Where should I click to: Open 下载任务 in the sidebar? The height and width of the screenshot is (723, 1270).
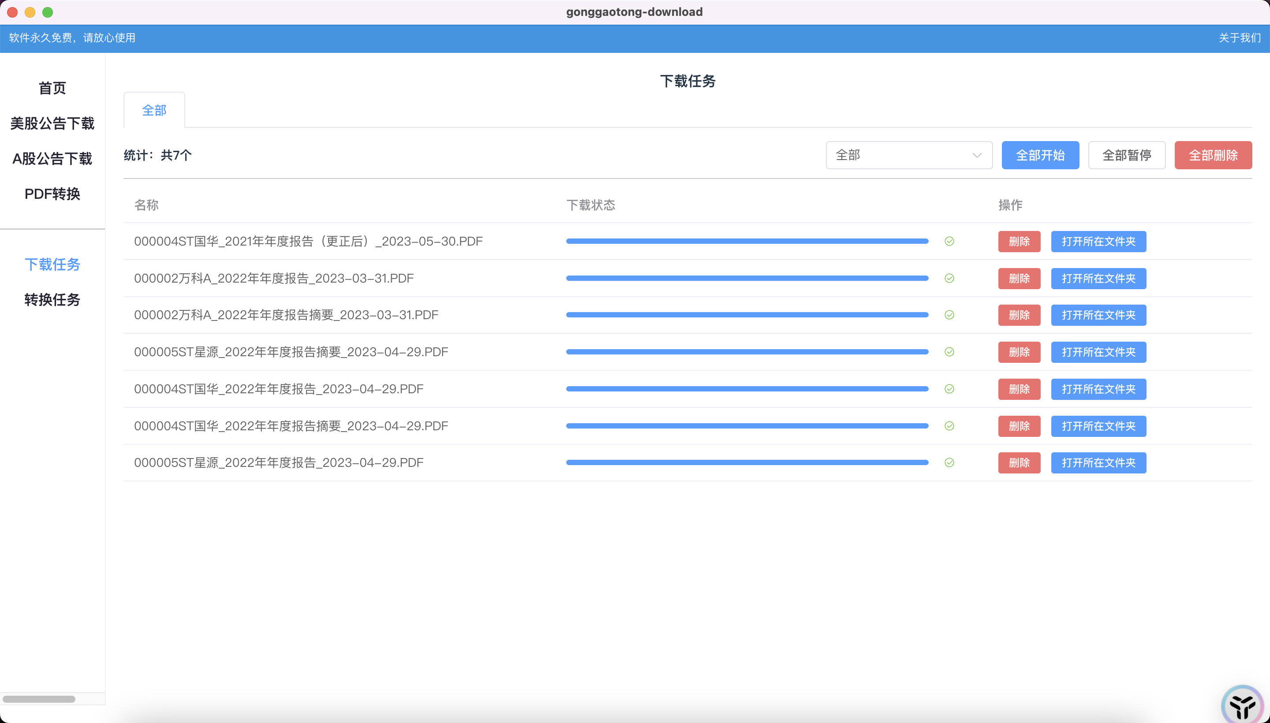[x=52, y=264]
